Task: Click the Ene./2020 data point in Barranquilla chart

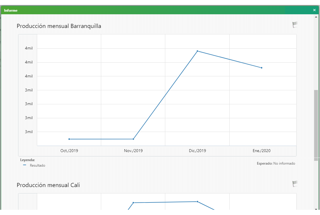Action: pyautogui.click(x=261, y=68)
